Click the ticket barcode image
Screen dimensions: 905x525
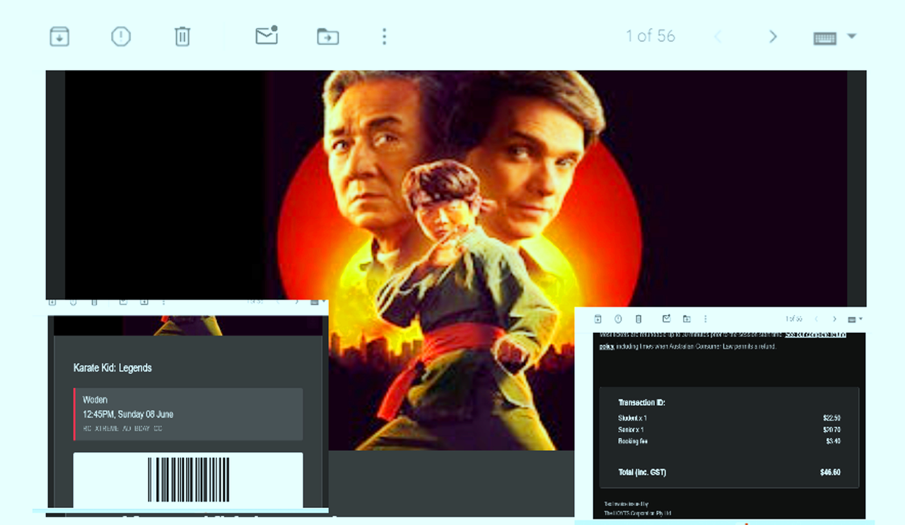coord(188,480)
